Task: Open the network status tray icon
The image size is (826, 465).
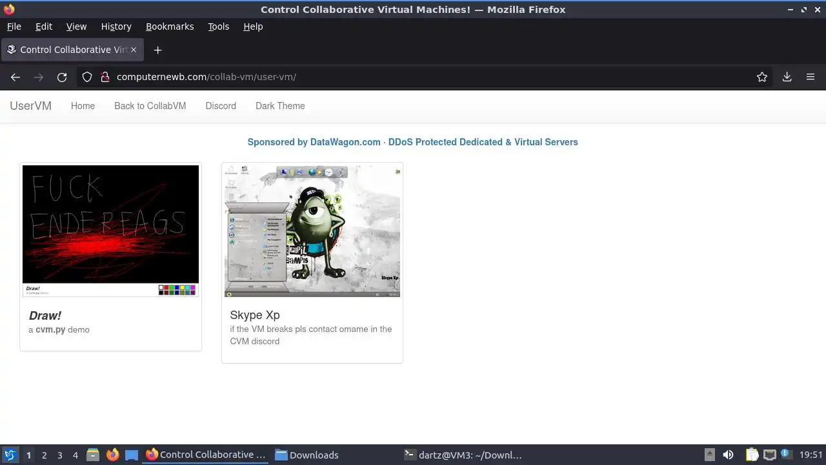Action: [x=769, y=455]
